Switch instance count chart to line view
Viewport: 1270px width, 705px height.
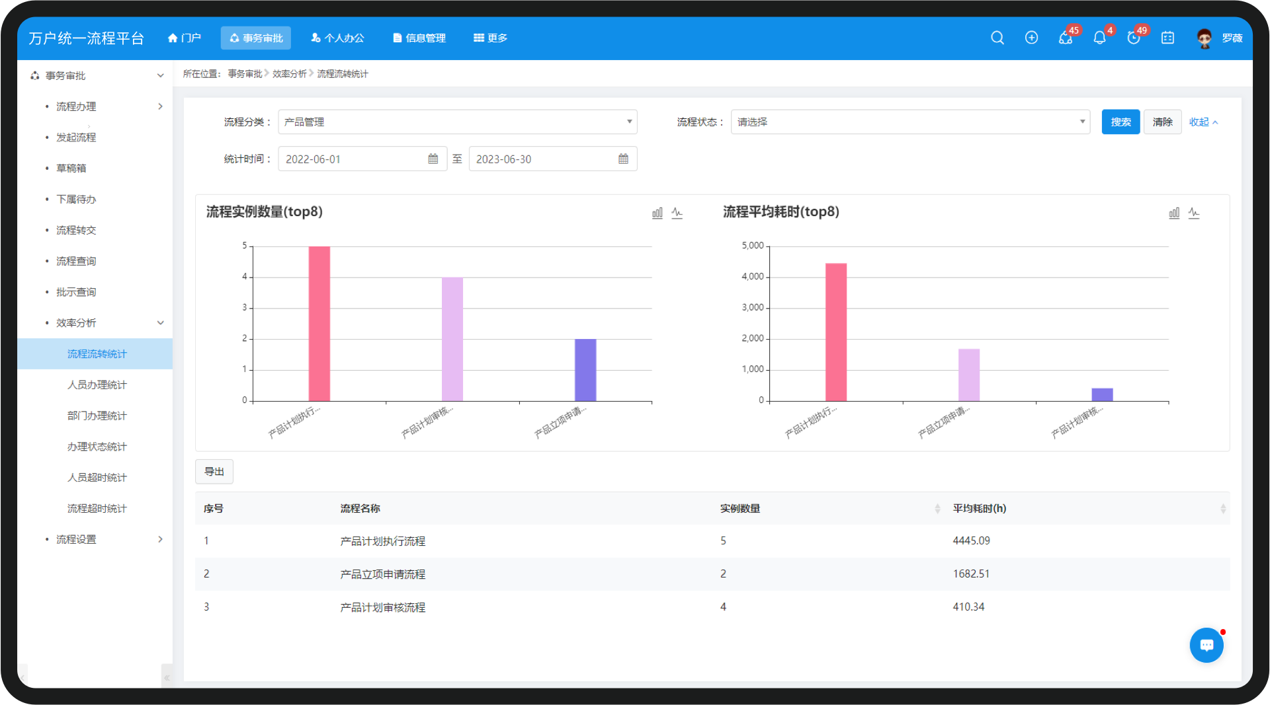coord(677,213)
